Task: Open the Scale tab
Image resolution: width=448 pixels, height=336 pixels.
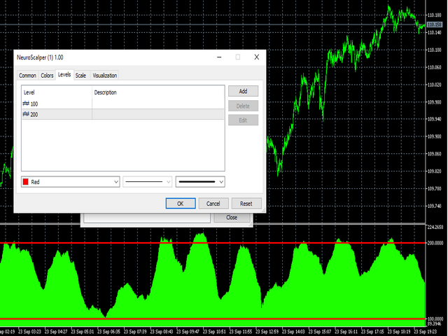Action: pyautogui.click(x=81, y=76)
